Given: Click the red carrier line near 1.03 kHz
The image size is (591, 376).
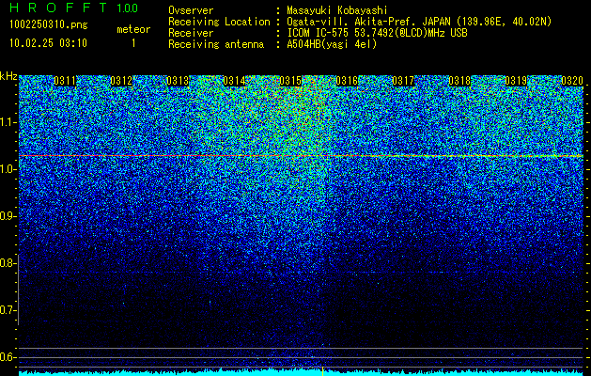Looking at the screenshot, I should 301,156.
